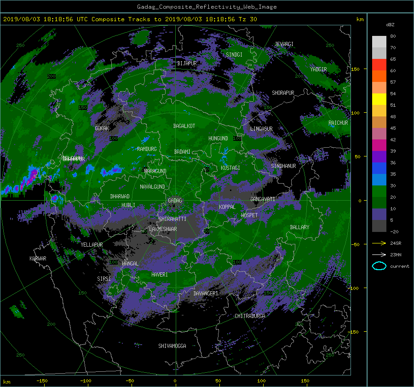Select the BIJAPUR city label

coord(187,64)
